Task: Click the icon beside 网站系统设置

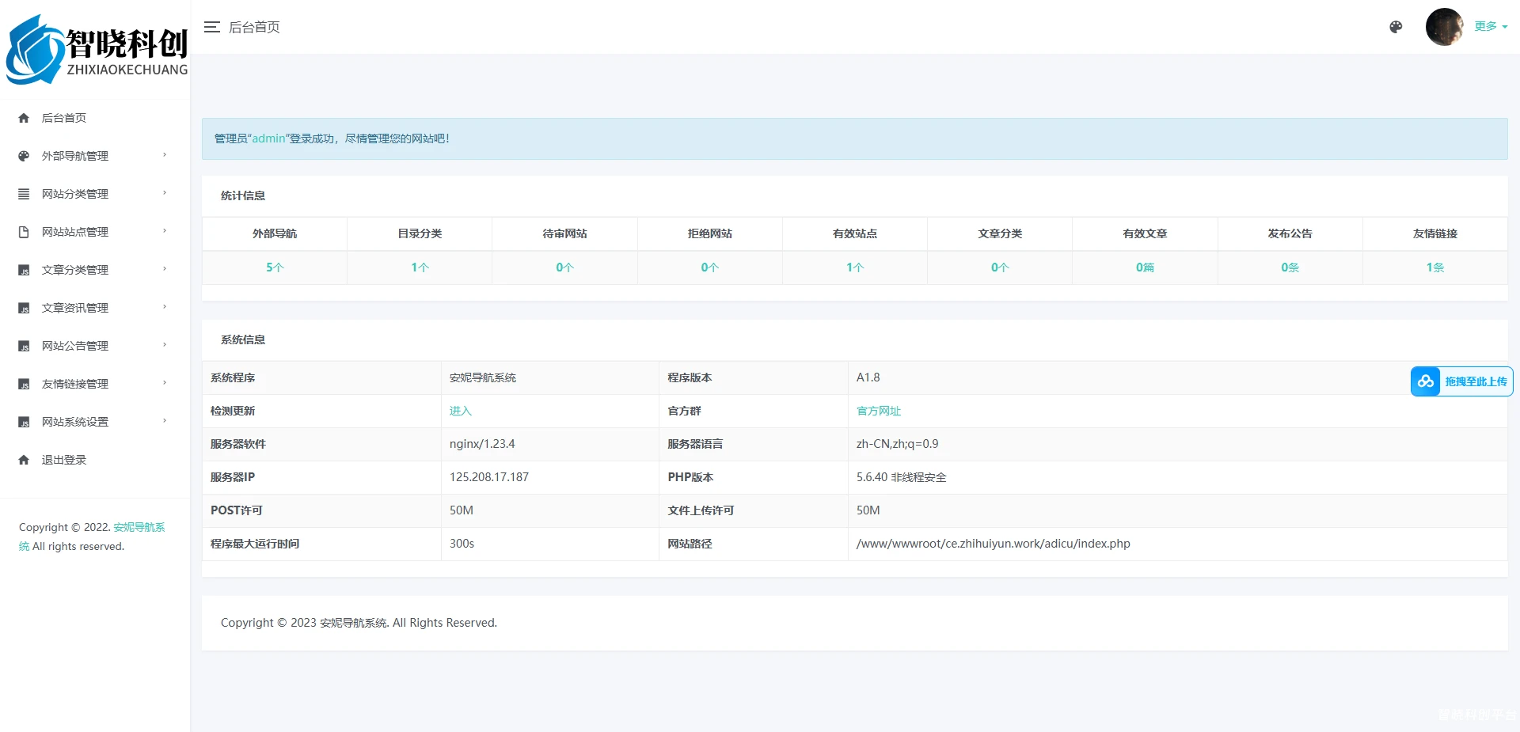Action: click(24, 422)
